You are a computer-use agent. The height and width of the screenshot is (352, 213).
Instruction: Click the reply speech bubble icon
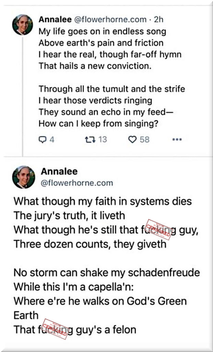click(42, 139)
